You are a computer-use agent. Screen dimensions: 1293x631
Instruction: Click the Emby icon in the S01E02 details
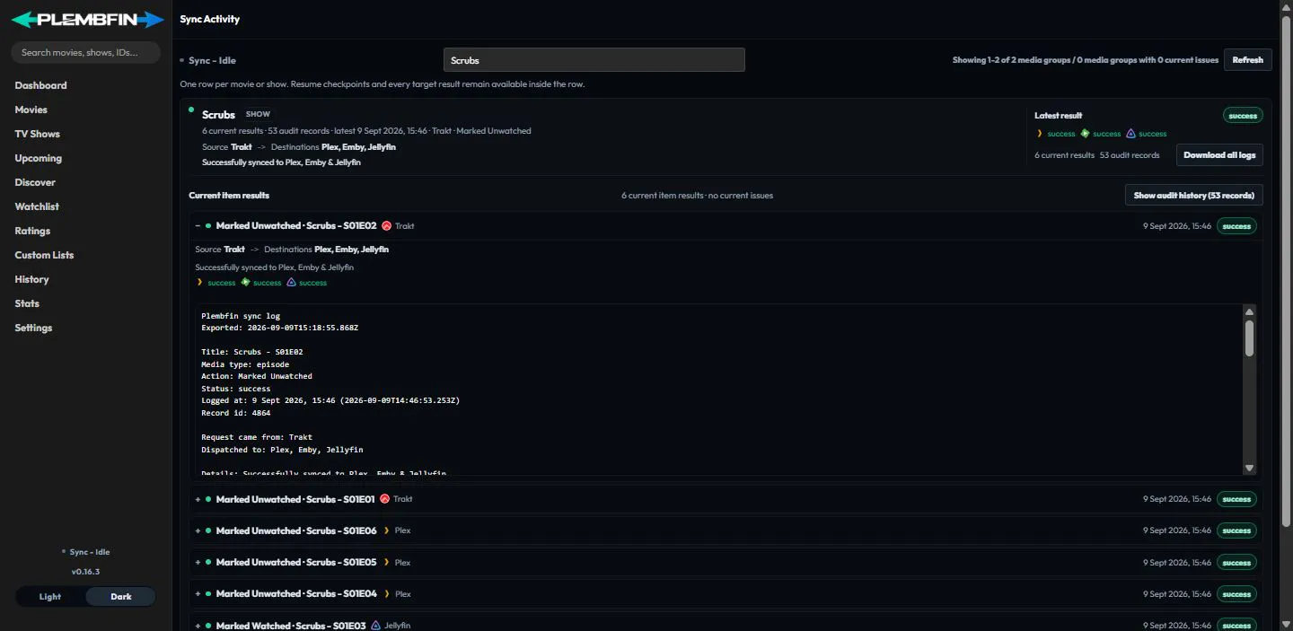(245, 283)
